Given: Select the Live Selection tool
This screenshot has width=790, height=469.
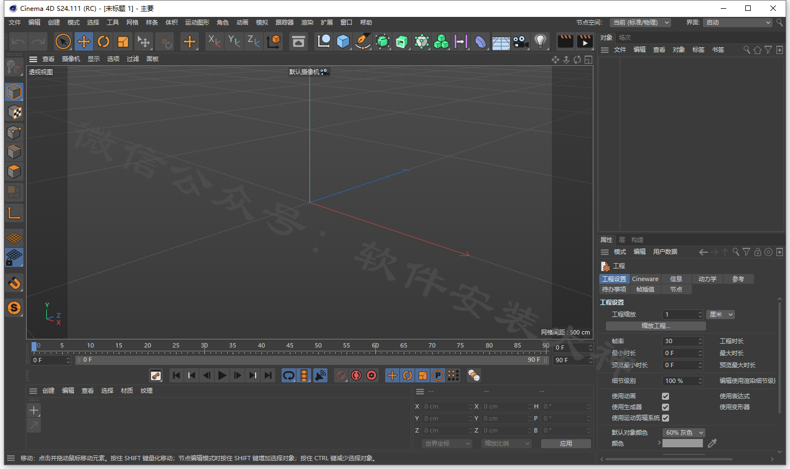Looking at the screenshot, I should click(x=63, y=41).
